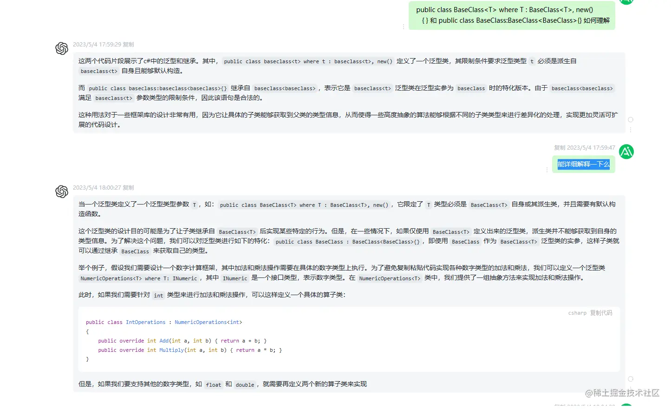The height and width of the screenshot is (409, 671).
Task: Click the regenerate circle icon beside the second reply
Action: [631, 379]
